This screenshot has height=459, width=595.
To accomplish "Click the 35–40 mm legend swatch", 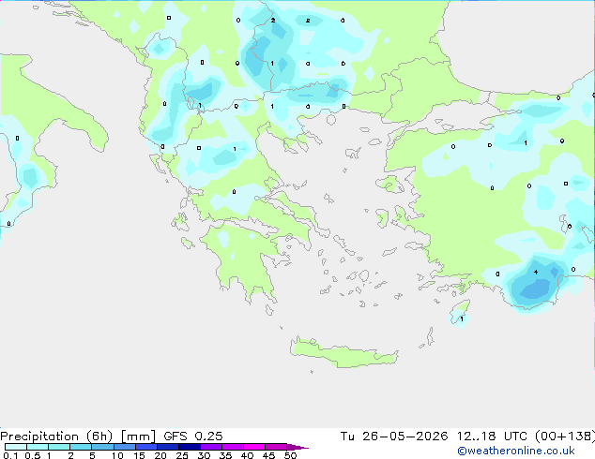I will [x=233, y=447].
